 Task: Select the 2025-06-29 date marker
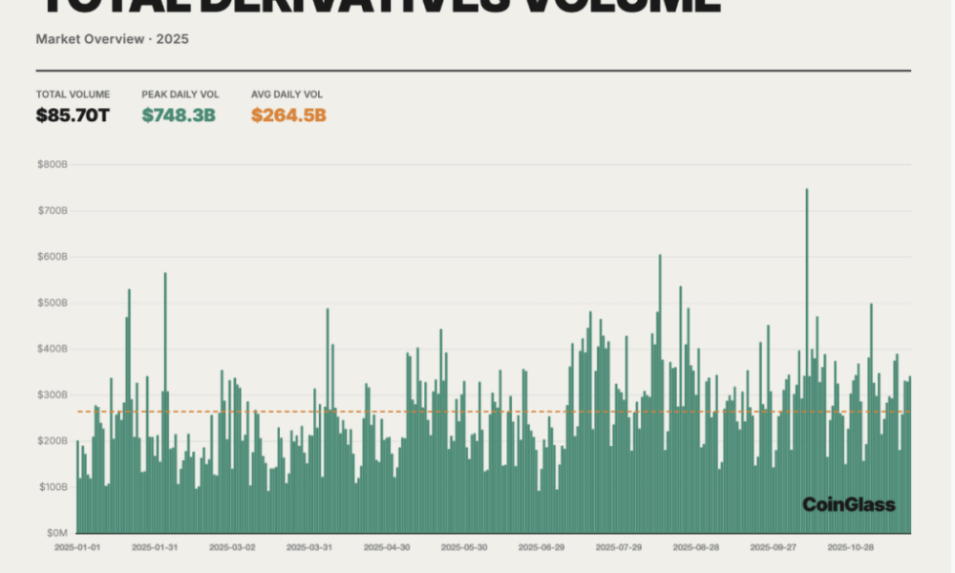[x=541, y=548]
